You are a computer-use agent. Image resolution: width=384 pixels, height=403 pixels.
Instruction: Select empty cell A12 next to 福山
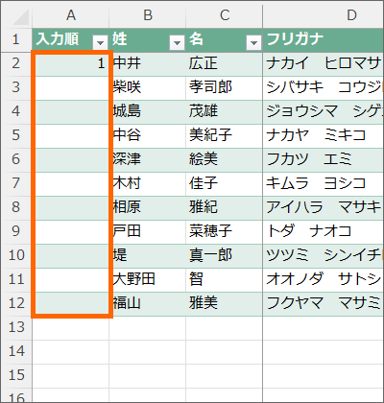tap(71, 303)
